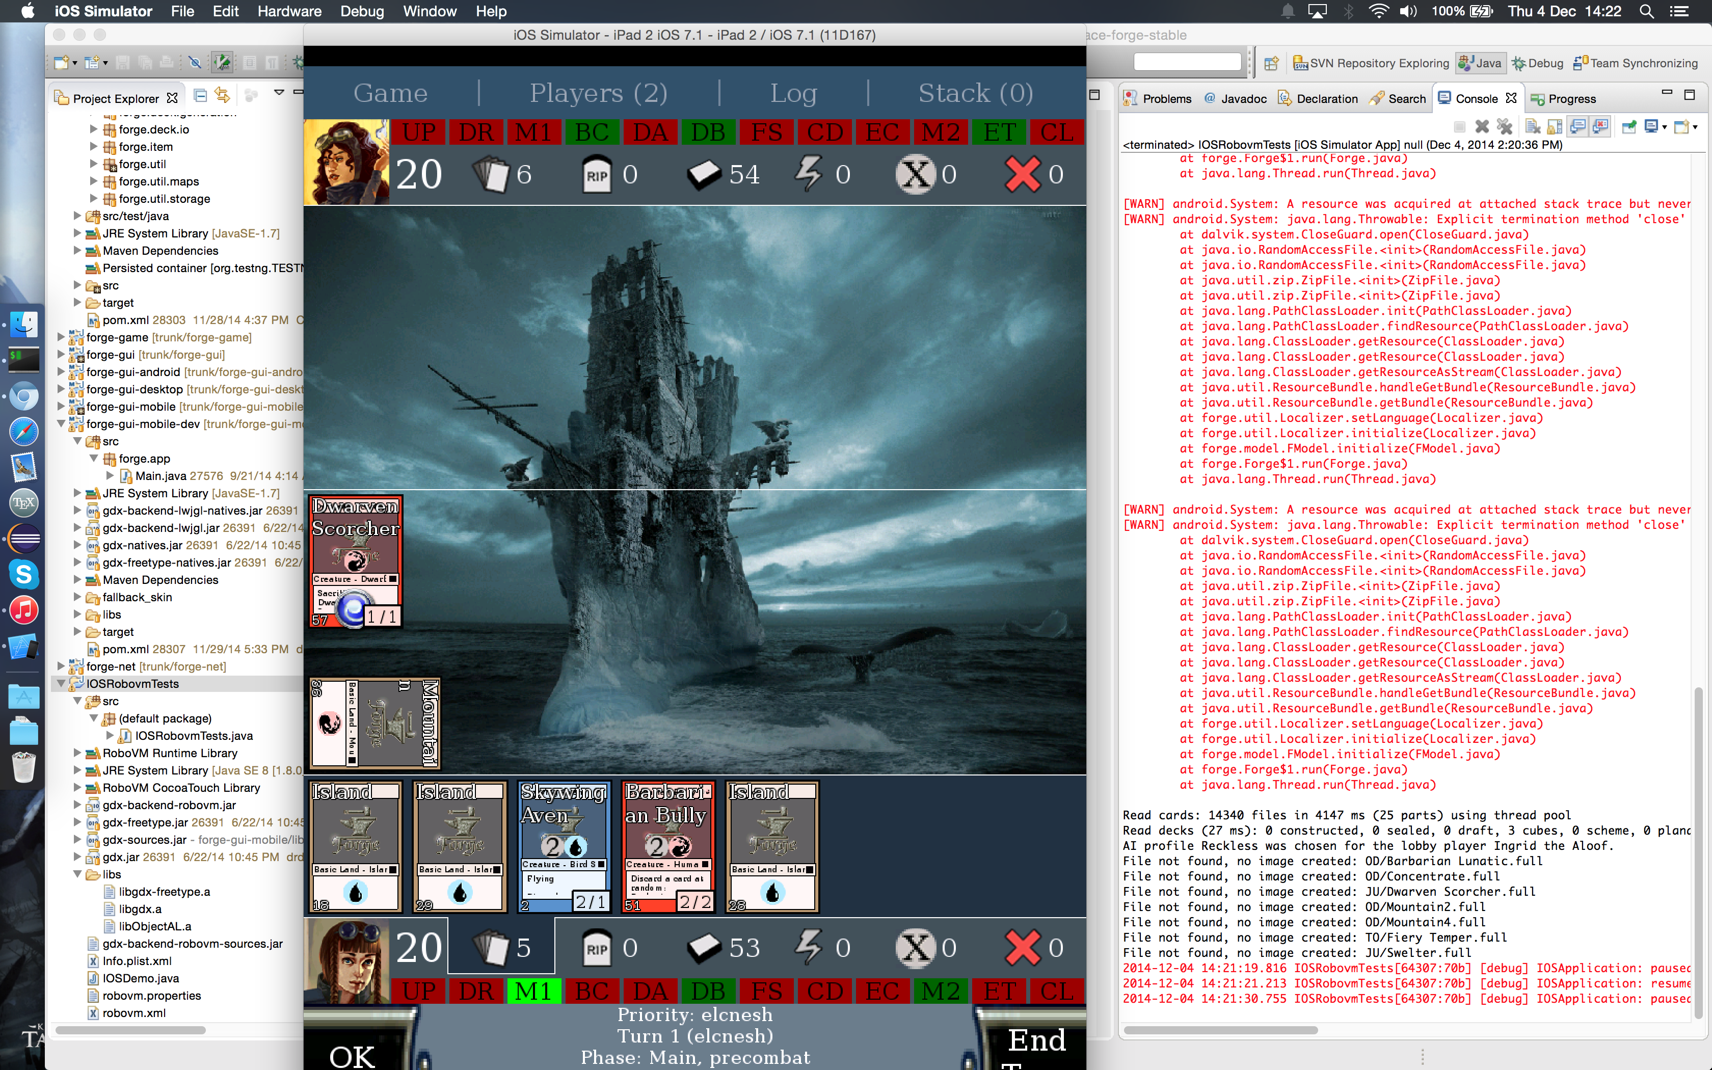The height and width of the screenshot is (1070, 1712).
Task: Click the red X icon in opponent's status row
Action: click(1022, 174)
